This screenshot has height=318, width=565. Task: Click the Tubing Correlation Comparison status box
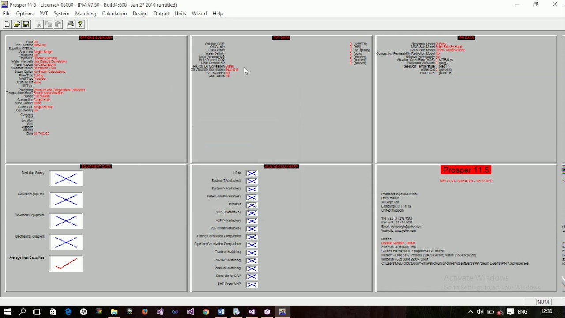(252, 237)
